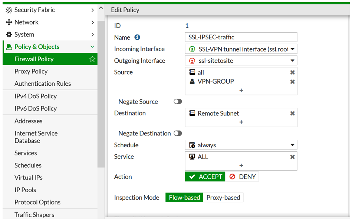Open Addresses in the sidebar
This screenshot has height=220, width=352.
tap(29, 121)
